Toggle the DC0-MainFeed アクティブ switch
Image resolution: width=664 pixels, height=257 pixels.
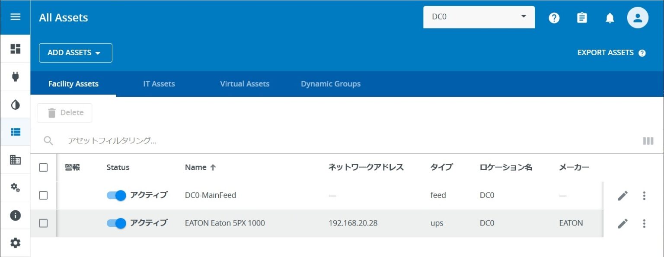115,195
